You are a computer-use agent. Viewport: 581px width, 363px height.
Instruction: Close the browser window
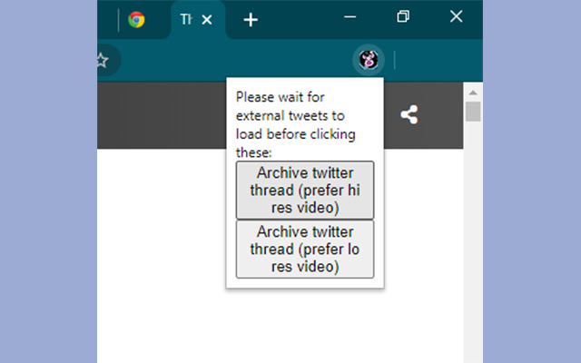pos(456,16)
